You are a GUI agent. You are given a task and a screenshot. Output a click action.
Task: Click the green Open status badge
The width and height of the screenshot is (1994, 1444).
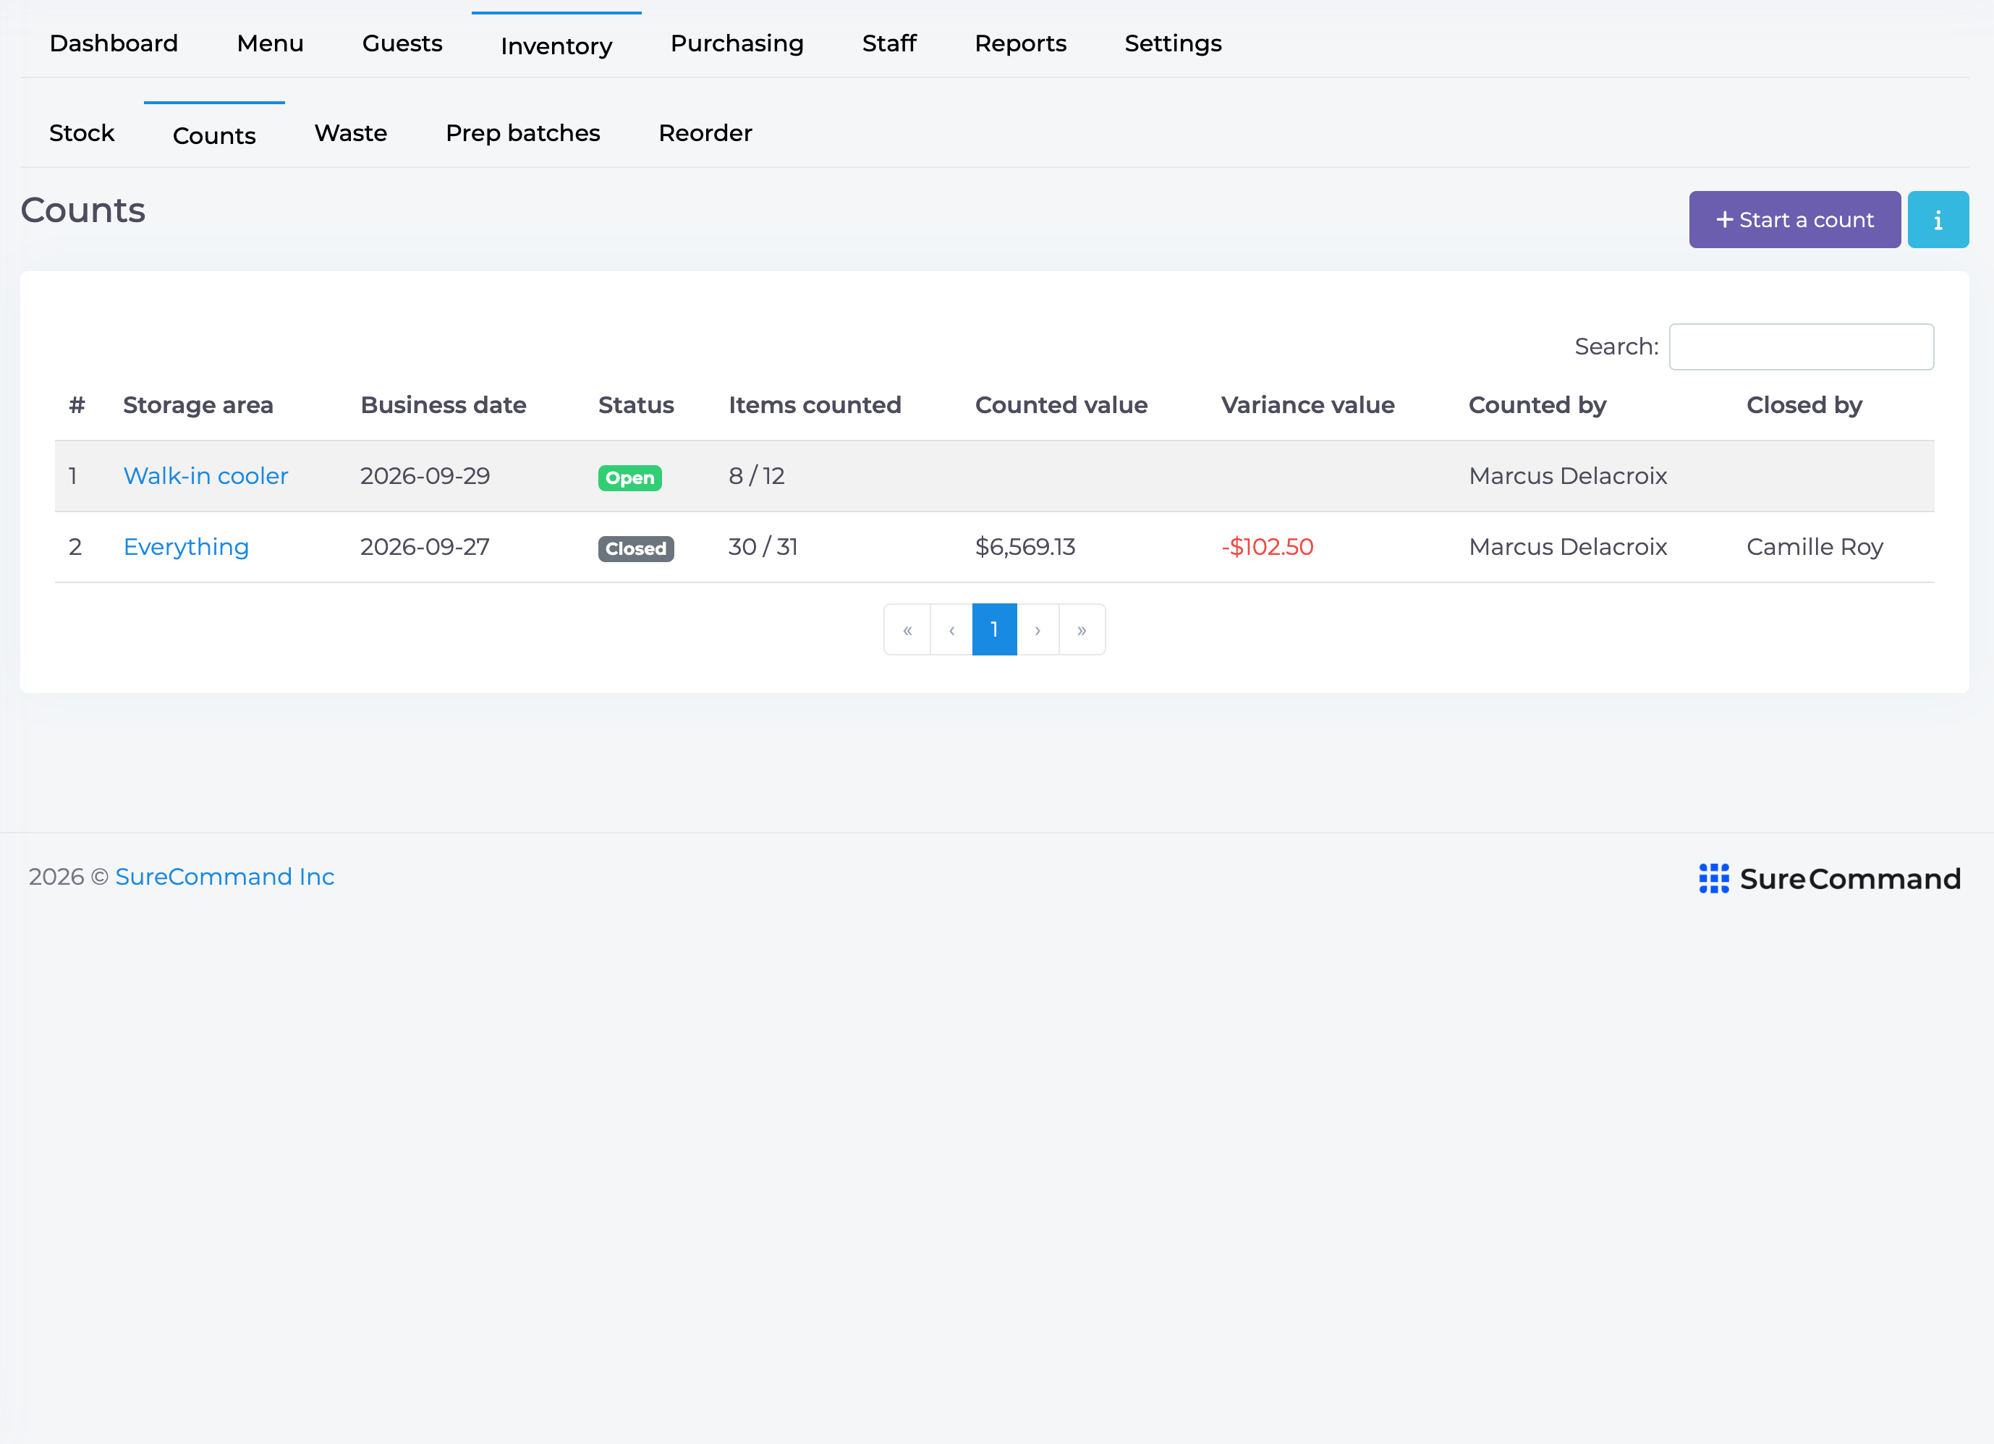(629, 477)
